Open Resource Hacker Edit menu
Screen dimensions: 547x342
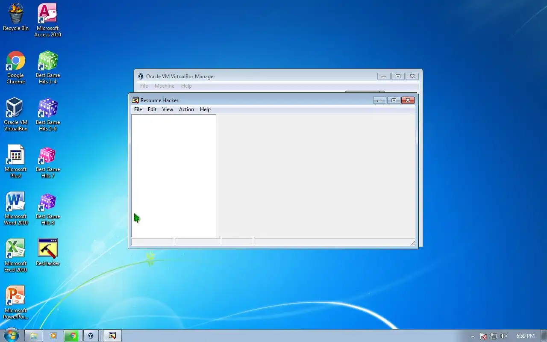coord(152,109)
